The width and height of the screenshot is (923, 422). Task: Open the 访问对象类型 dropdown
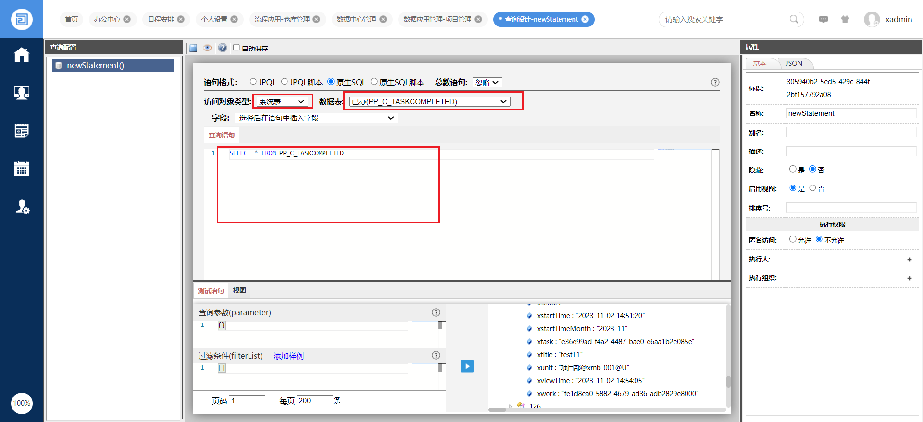click(x=282, y=101)
